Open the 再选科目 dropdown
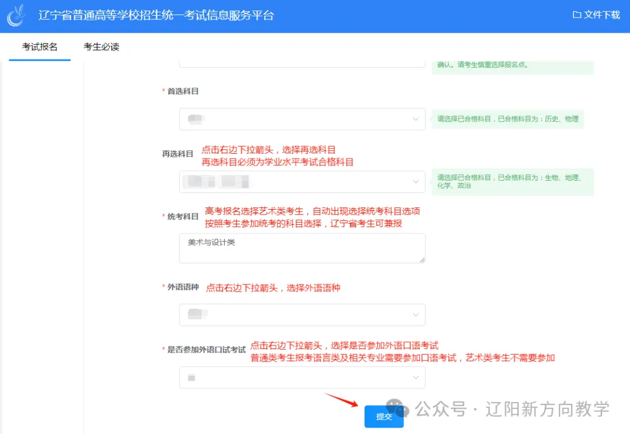 coord(302,182)
